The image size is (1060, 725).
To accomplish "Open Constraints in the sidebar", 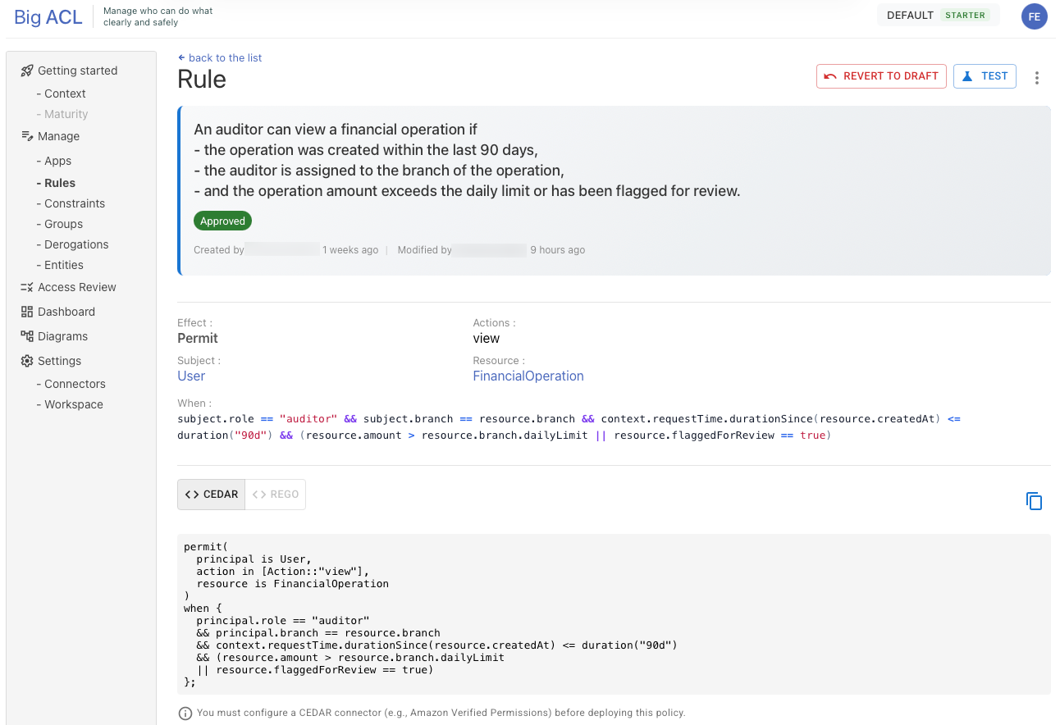I will (x=75, y=203).
